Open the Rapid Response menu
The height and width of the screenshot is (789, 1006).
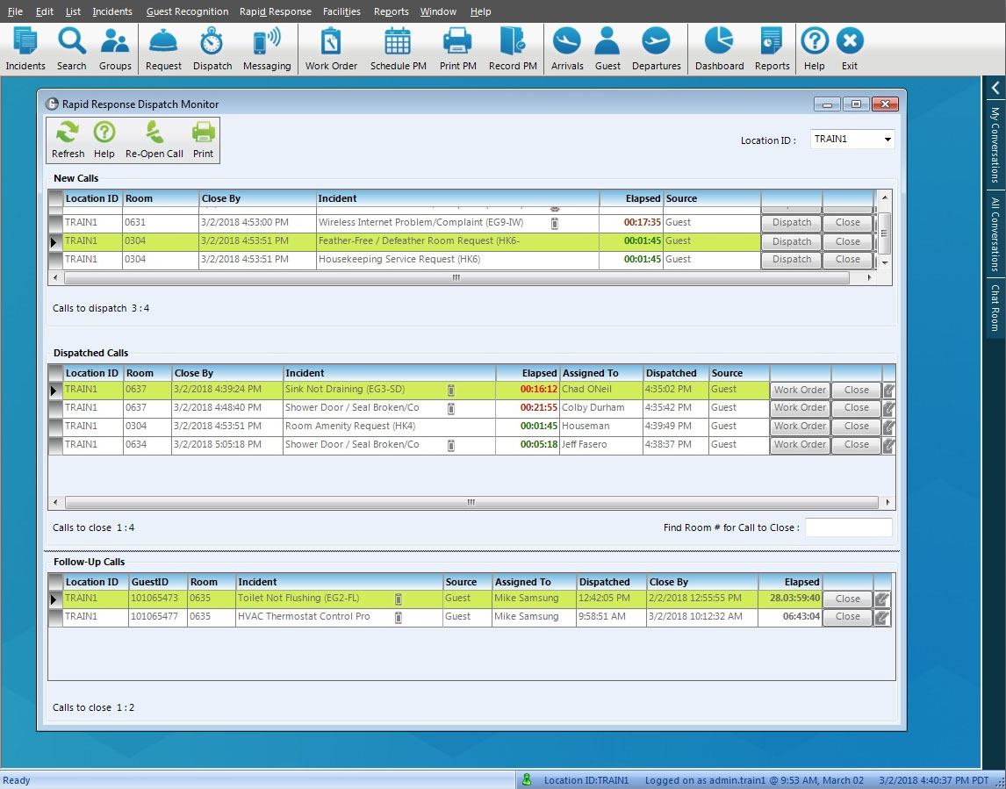click(x=275, y=11)
